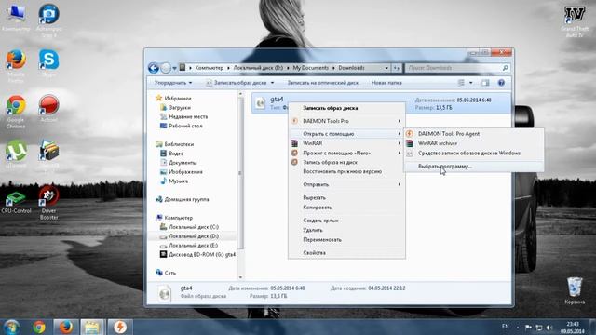Click the change view icon in the Explorer toolbar
The image size is (596, 335).
pos(461,83)
